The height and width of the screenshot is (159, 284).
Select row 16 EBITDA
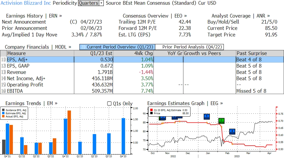pos(142,91)
